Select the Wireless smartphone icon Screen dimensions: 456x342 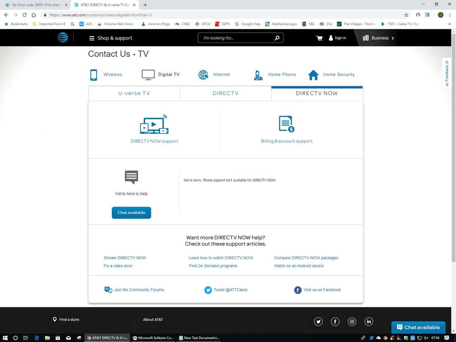94,74
